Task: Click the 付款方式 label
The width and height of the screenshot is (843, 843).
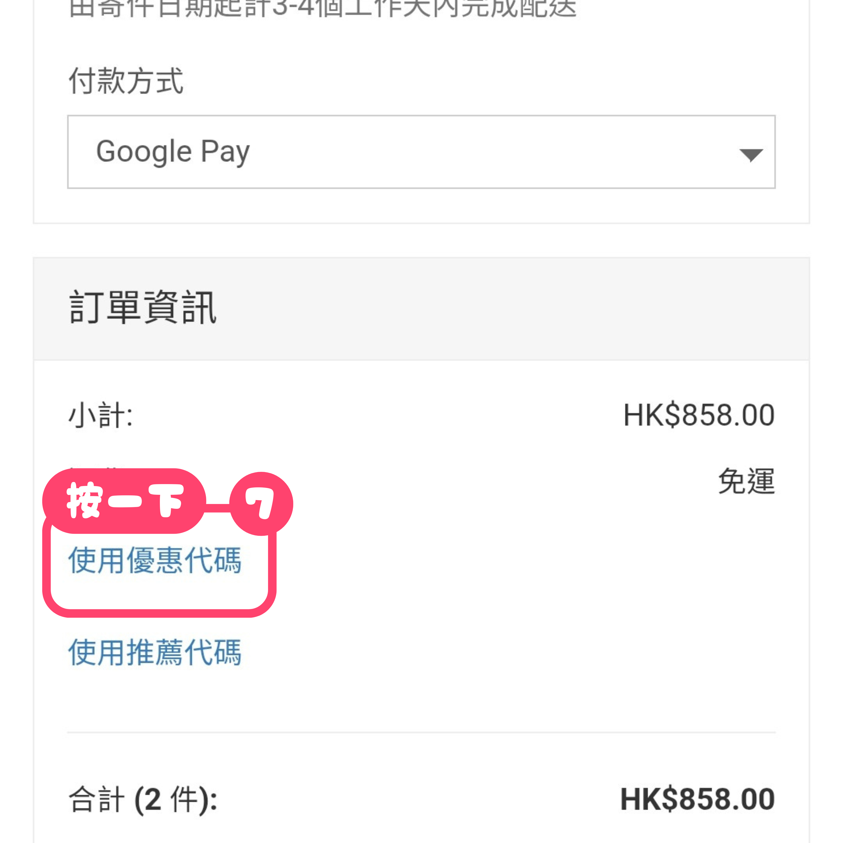Action: pyautogui.click(x=126, y=81)
